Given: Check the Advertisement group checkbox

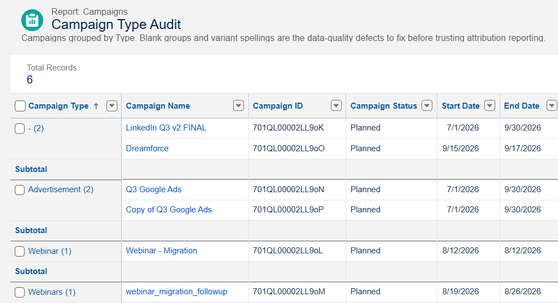Looking at the screenshot, I should click(20, 190).
